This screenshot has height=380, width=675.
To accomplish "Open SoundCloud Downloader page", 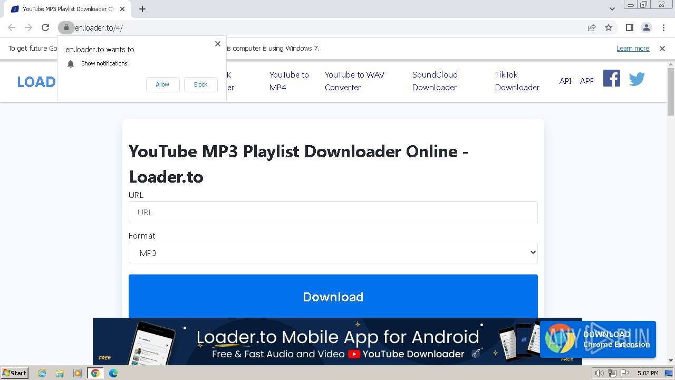I will coord(435,81).
